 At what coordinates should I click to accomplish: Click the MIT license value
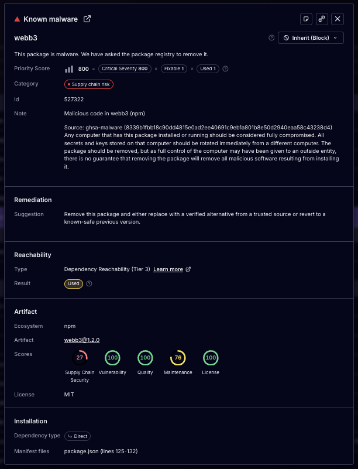(68, 394)
